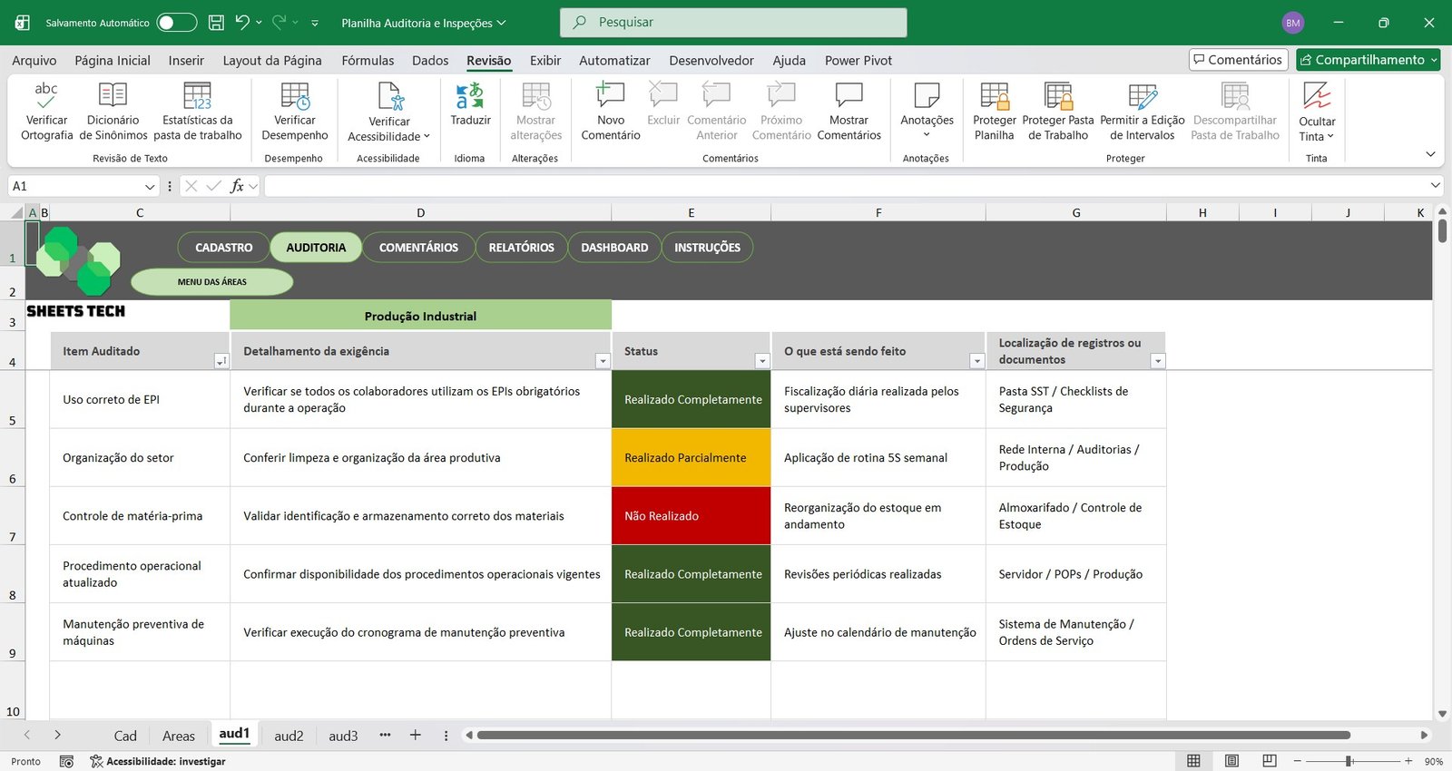The height and width of the screenshot is (771, 1452).
Task: Click the Traduzir translate icon
Action: [470, 95]
